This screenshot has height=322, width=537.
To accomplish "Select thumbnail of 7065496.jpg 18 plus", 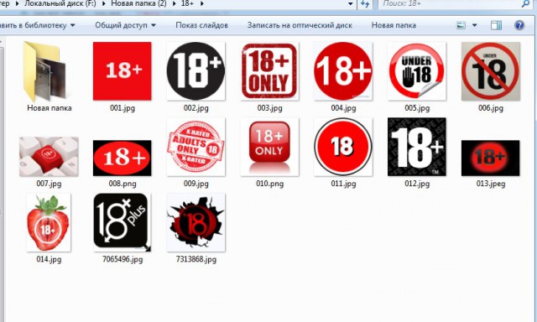I will pos(123,222).
